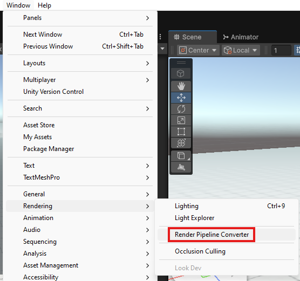This screenshot has width=300, height=281.
Task: Expand the Search submenu
Action: click(x=80, y=108)
